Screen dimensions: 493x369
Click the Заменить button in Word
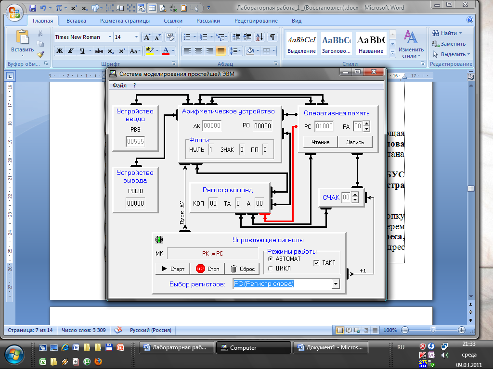[x=449, y=44]
